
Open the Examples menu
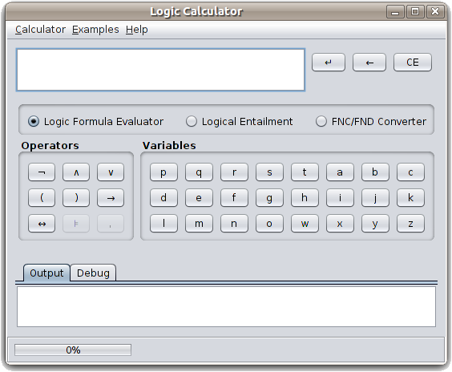pos(95,30)
